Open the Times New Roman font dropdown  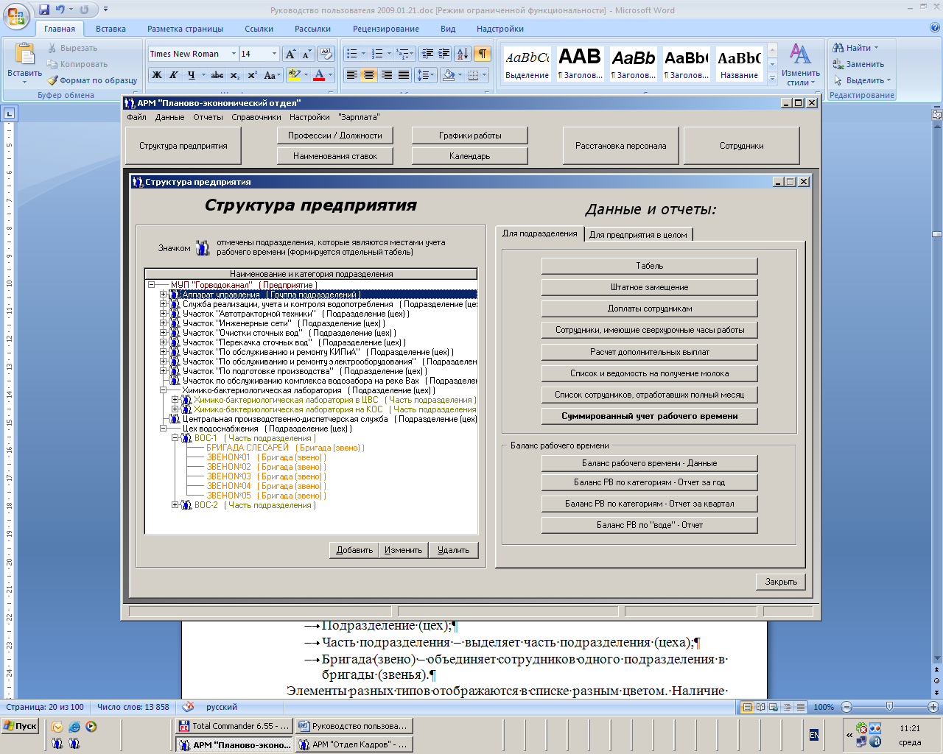(234, 54)
